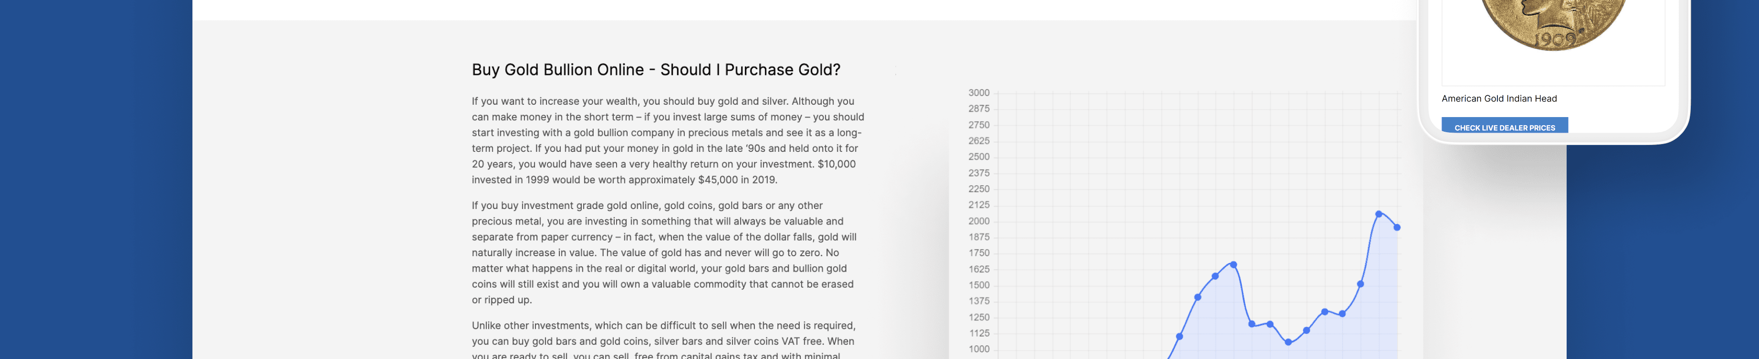
Task: Click the CHECK LIVE DEALER PRICES button
Action: click(x=1504, y=127)
